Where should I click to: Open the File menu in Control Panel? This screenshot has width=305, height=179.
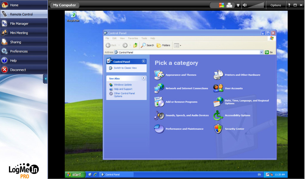coord(107,38)
